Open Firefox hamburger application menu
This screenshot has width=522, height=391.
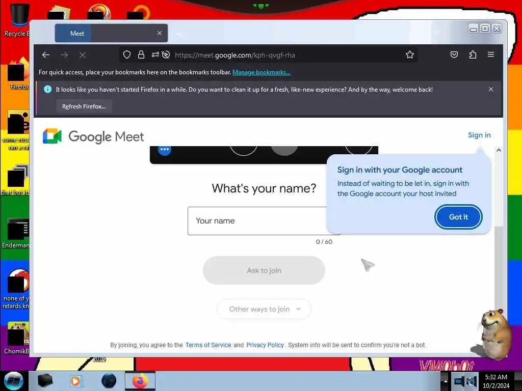(x=491, y=54)
